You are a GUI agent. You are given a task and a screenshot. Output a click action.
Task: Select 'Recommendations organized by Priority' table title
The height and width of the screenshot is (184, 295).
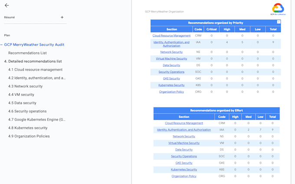(x=216, y=23)
